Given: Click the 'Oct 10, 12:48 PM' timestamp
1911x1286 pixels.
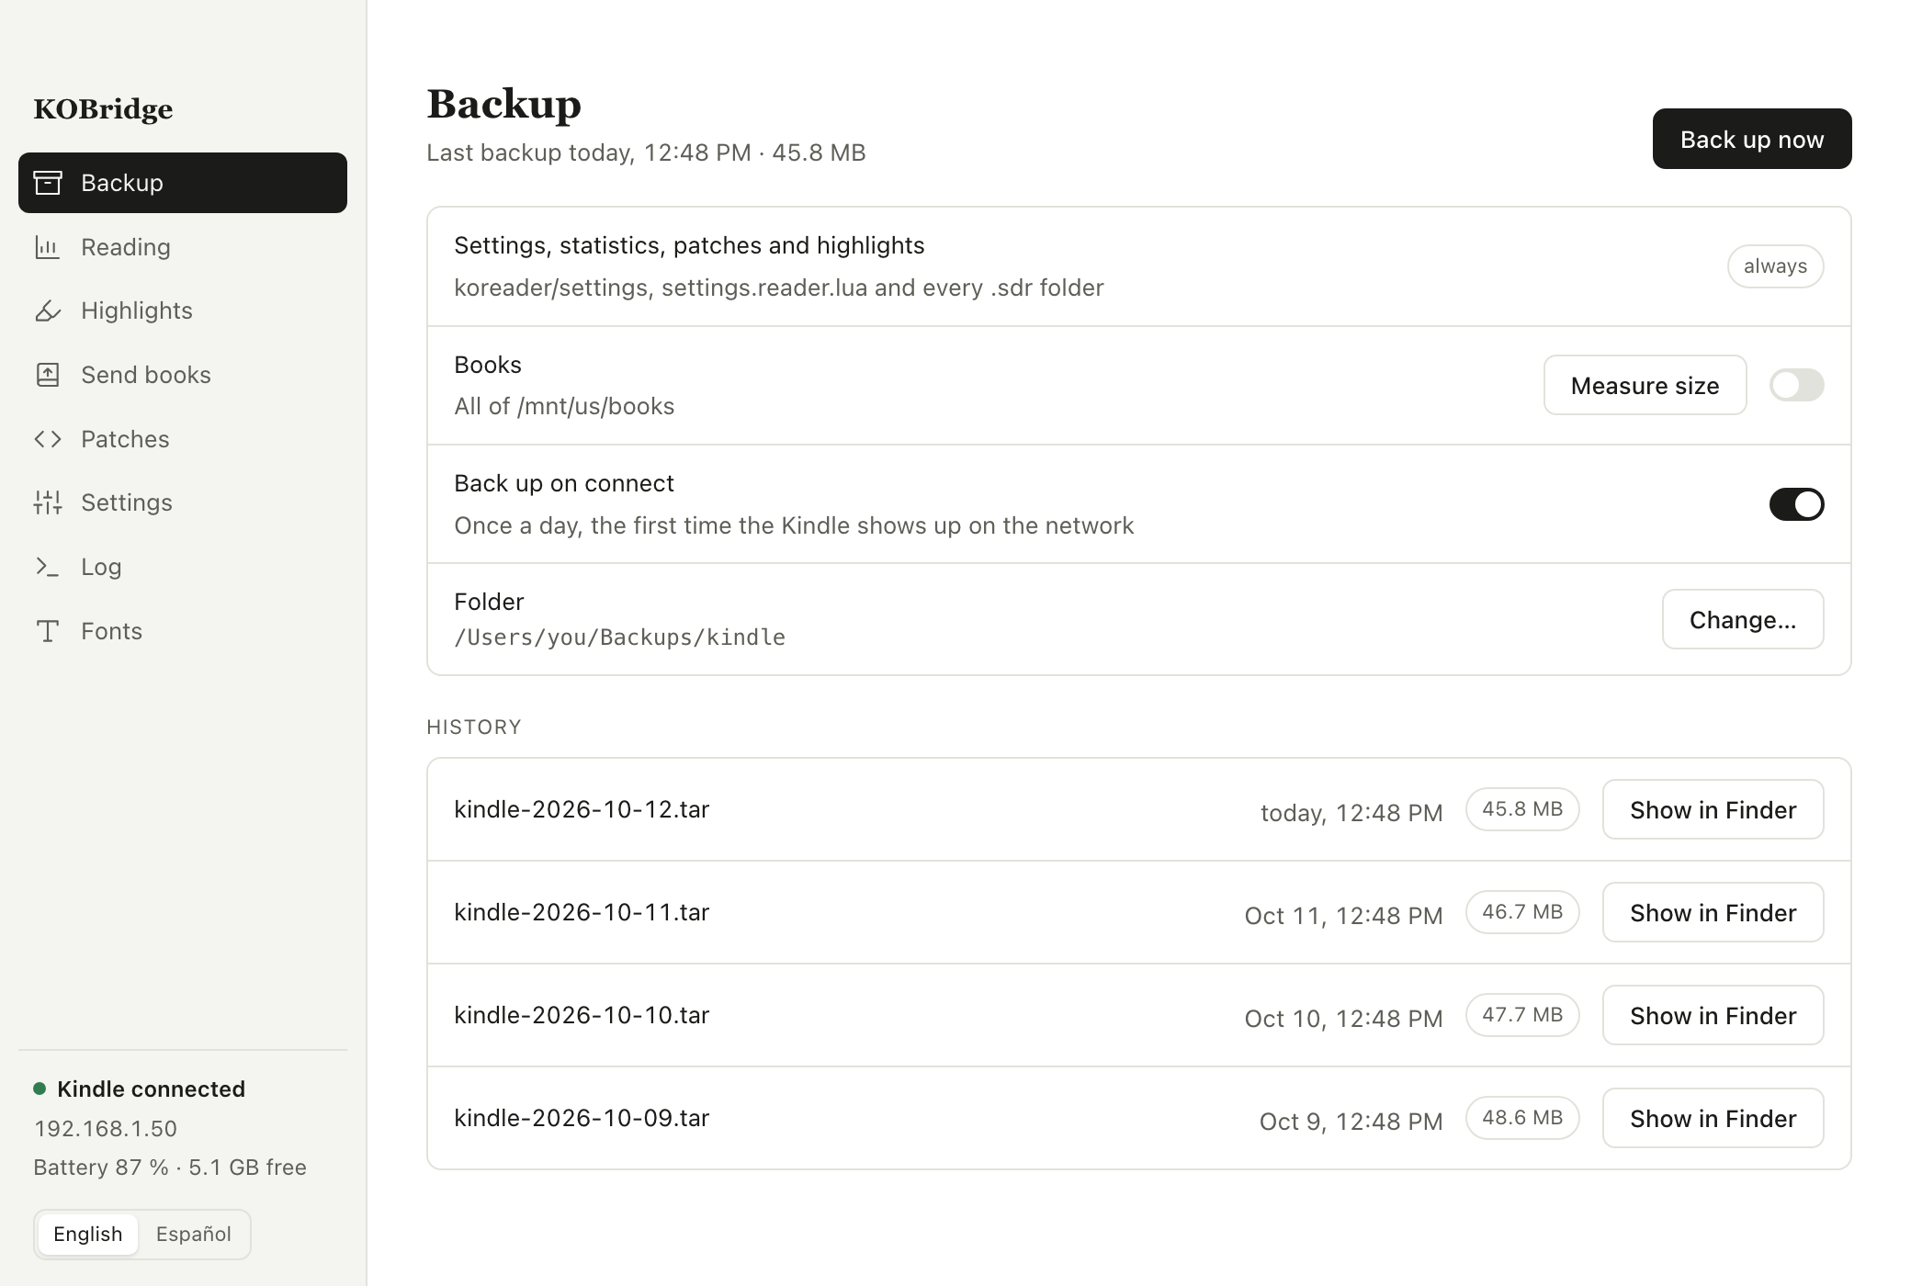Looking at the screenshot, I should (1343, 1019).
